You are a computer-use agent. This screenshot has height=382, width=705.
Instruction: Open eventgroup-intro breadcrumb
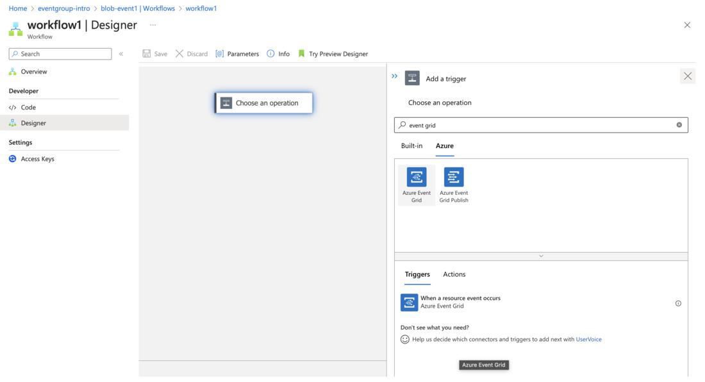[x=64, y=8]
